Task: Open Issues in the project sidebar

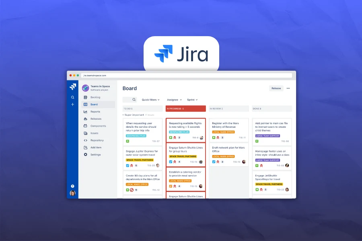Action: click(x=98, y=133)
